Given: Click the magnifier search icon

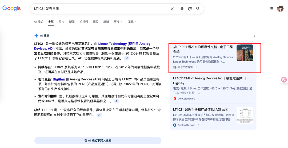Looking at the screenshot, I should click(198, 9).
